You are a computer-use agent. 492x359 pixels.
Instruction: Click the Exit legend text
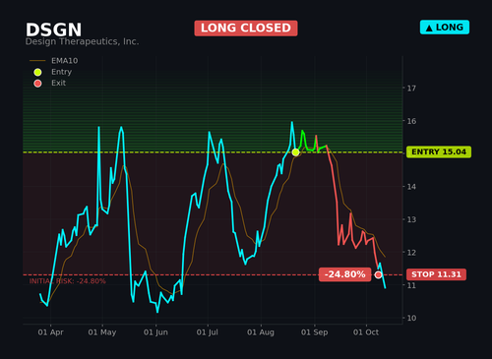pos(58,83)
